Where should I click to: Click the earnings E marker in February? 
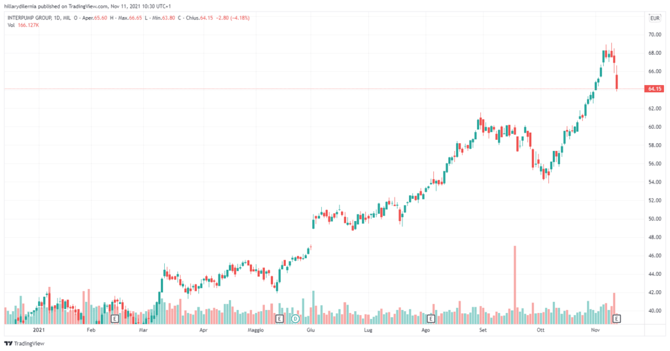pos(115,318)
